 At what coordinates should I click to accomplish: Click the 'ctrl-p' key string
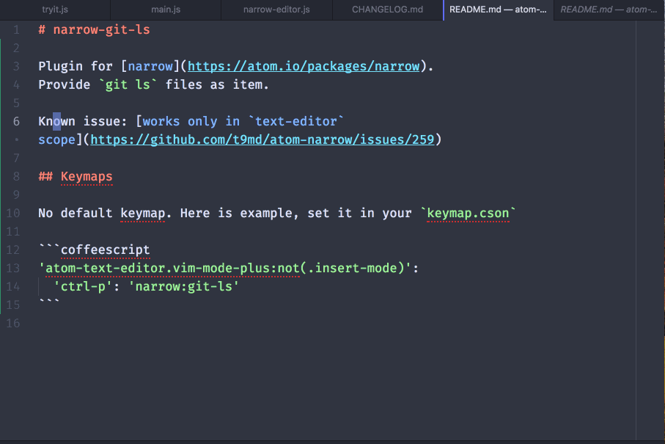[x=83, y=286]
